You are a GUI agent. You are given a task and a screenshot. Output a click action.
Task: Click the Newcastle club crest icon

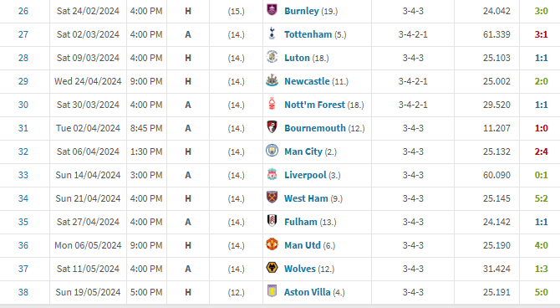[272, 80]
